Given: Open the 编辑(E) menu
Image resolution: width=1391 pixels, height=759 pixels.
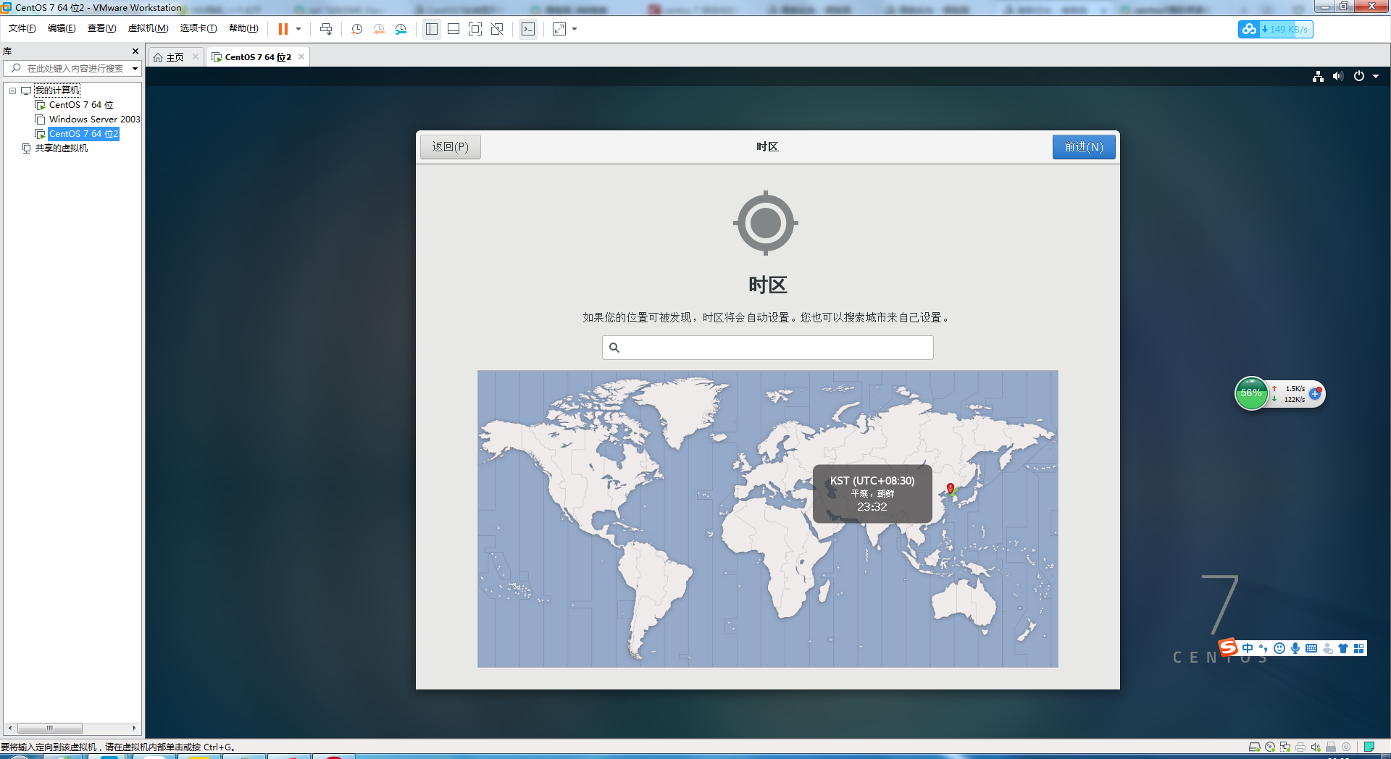Looking at the screenshot, I should click(x=62, y=28).
